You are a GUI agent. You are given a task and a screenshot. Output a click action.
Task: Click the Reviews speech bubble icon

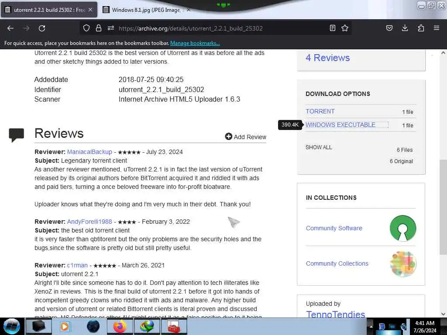(x=16, y=135)
